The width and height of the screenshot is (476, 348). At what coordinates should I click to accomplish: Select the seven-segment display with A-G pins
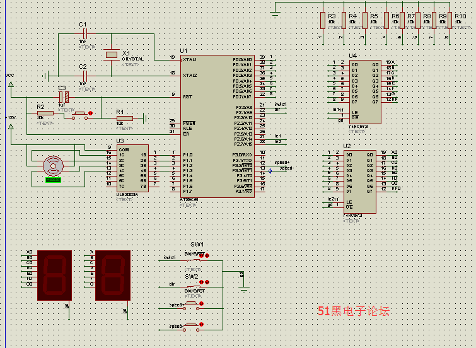click(113, 275)
